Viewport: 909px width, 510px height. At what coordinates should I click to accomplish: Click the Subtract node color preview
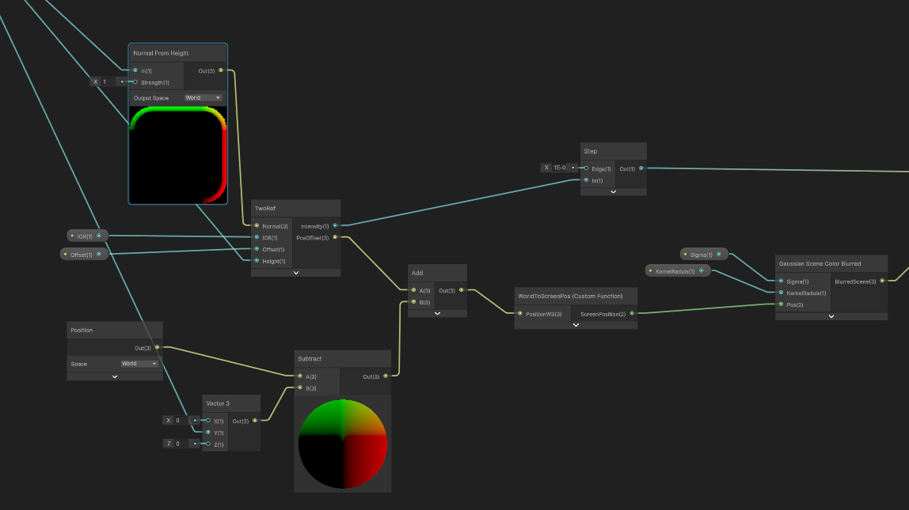[x=343, y=444]
